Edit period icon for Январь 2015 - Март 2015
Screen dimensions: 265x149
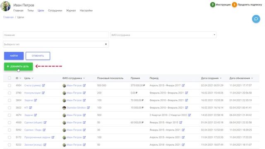pos(181,123)
